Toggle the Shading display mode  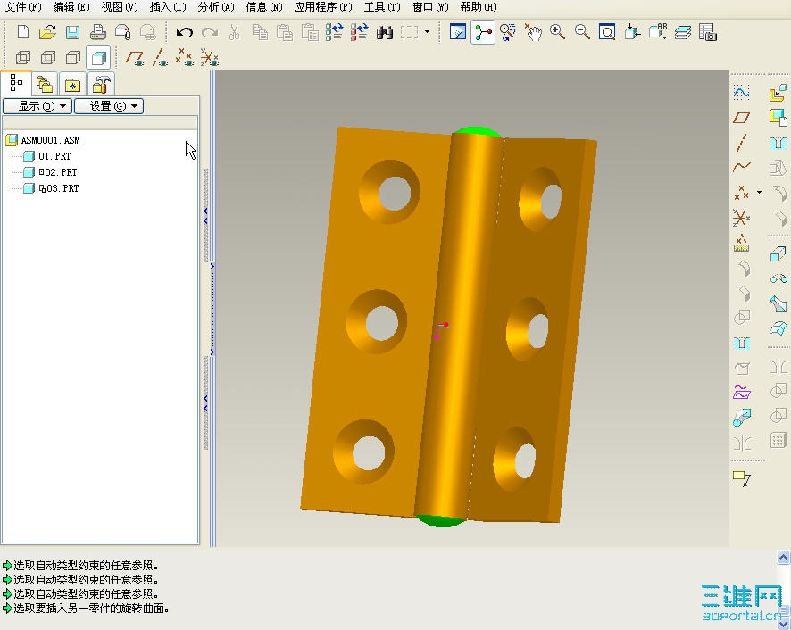98,57
